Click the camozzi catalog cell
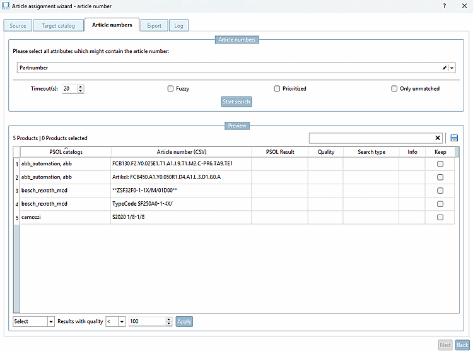This screenshot has width=473, height=354. pos(66,217)
